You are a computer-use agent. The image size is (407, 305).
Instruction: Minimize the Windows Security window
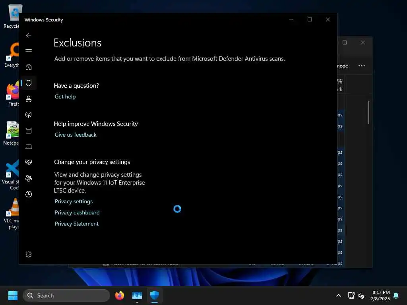tap(291, 19)
